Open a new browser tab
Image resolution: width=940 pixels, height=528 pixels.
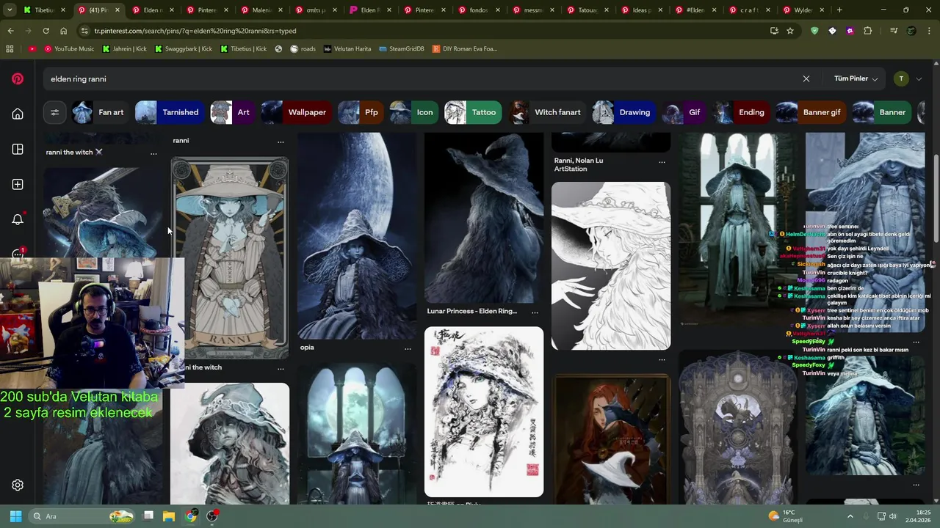click(839, 10)
